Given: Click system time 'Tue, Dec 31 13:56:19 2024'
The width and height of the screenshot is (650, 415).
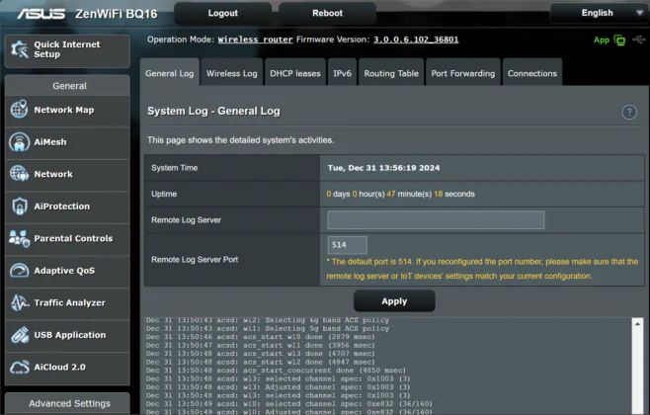Looking at the screenshot, I should point(383,168).
